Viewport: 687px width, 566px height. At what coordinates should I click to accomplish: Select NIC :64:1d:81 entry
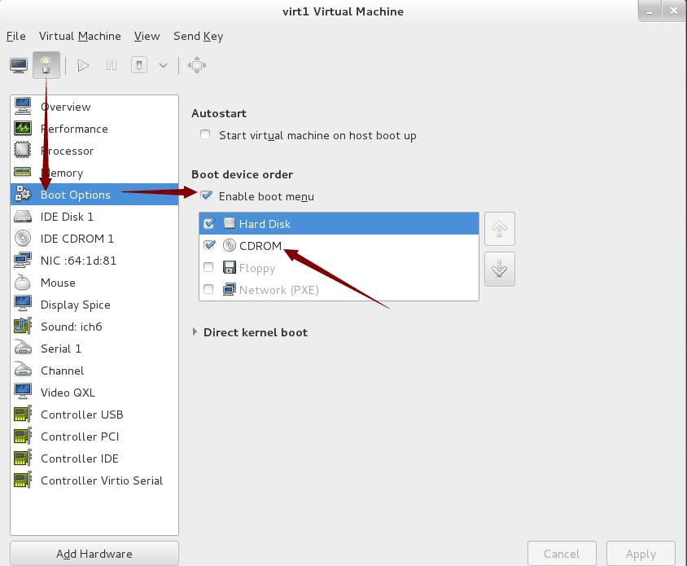point(94,261)
